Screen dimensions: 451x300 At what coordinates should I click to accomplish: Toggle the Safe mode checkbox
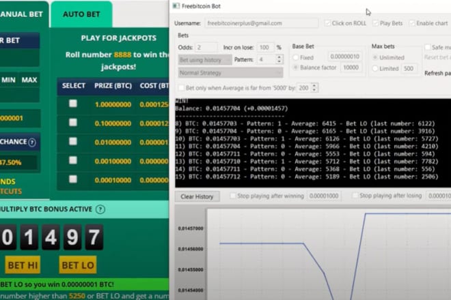click(x=427, y=47)
